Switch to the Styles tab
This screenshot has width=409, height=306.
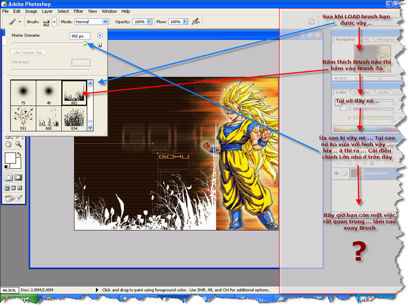click(383, 92)
